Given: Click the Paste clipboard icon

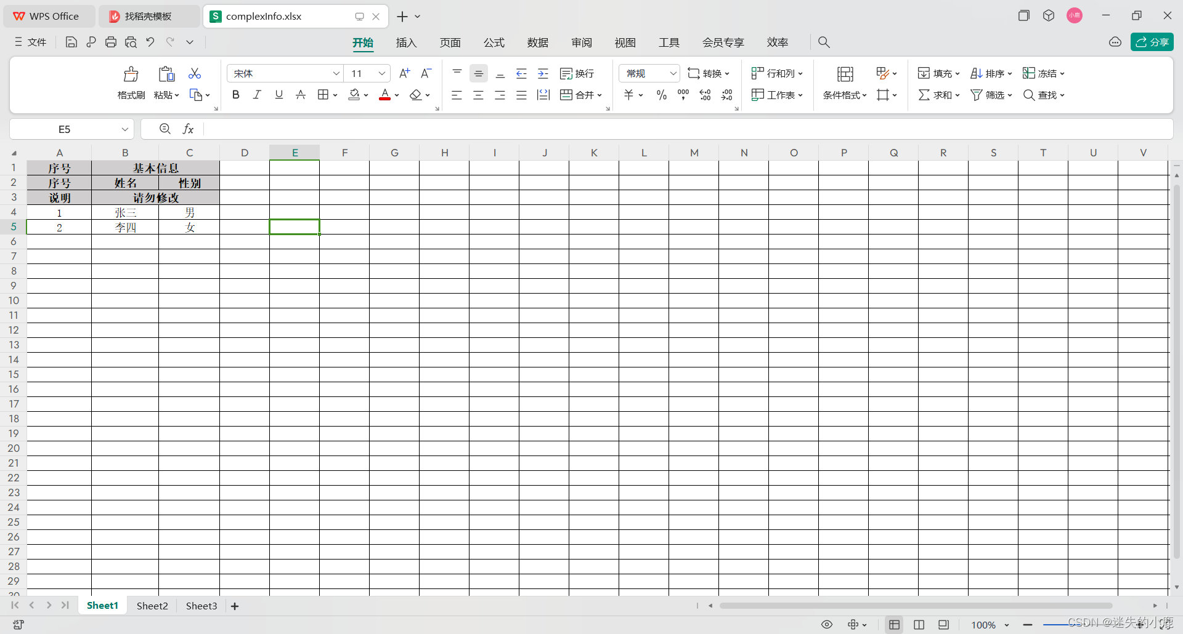Looking at the screenshot, I should point(166,74).
